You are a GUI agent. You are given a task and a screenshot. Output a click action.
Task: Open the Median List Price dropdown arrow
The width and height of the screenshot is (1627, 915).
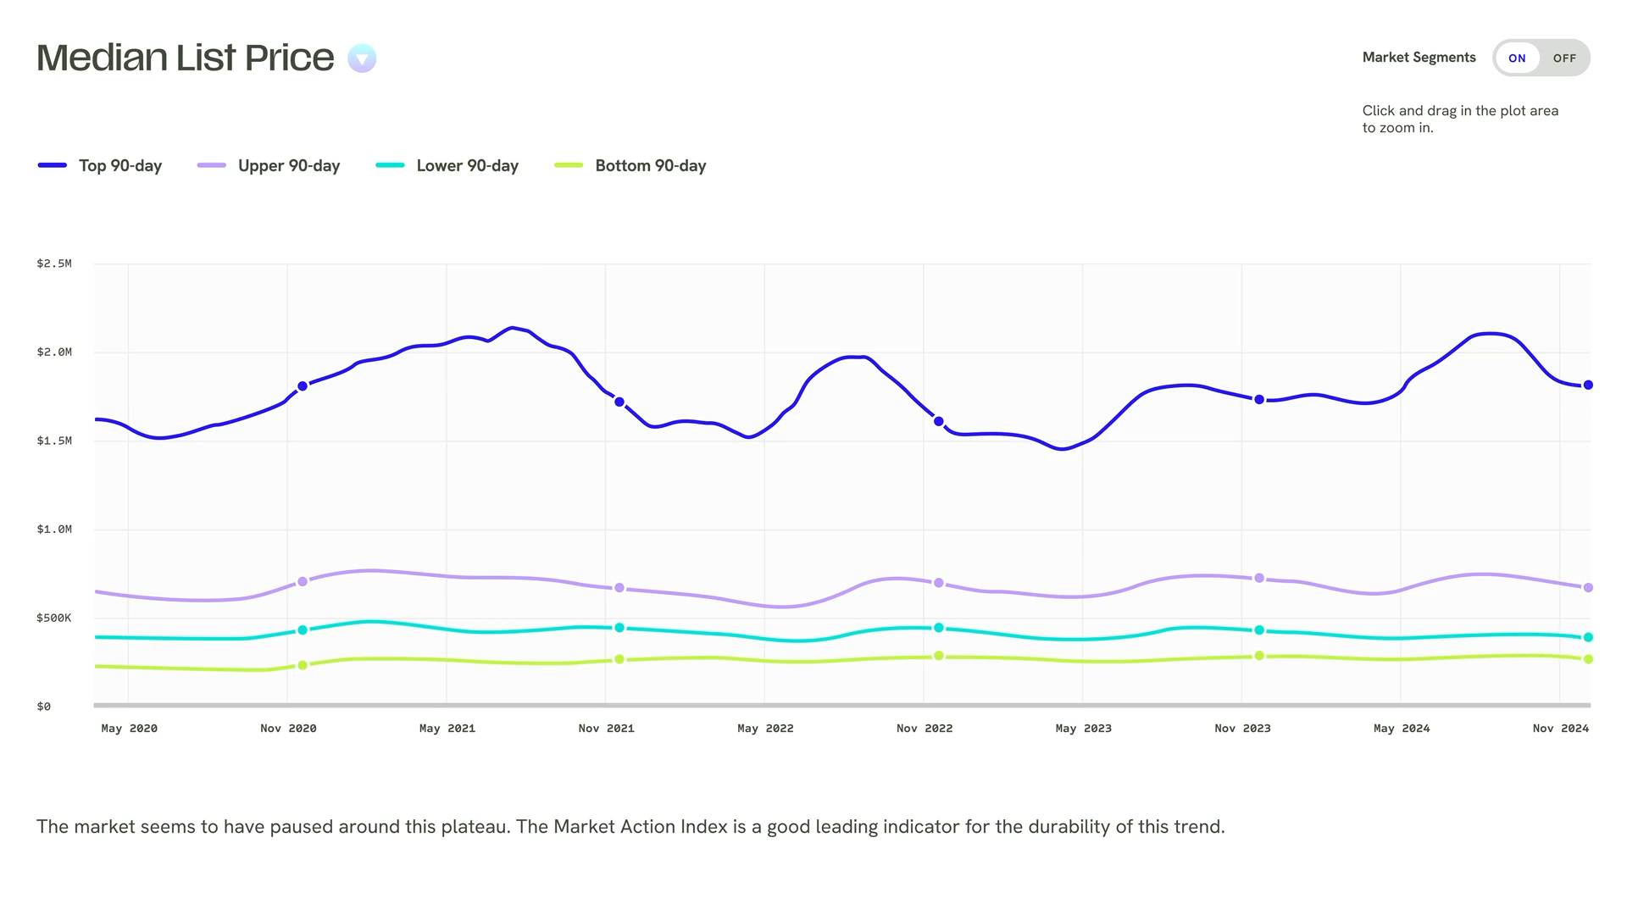click(362, 58)
